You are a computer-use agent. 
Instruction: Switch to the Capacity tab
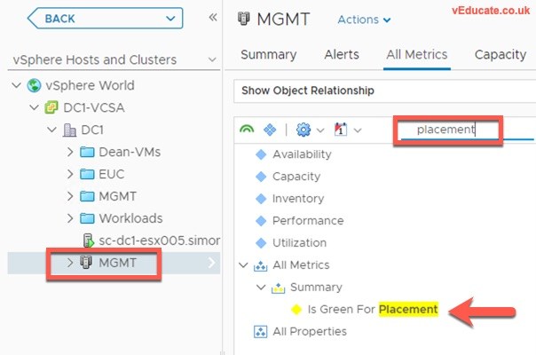[501, 55]
